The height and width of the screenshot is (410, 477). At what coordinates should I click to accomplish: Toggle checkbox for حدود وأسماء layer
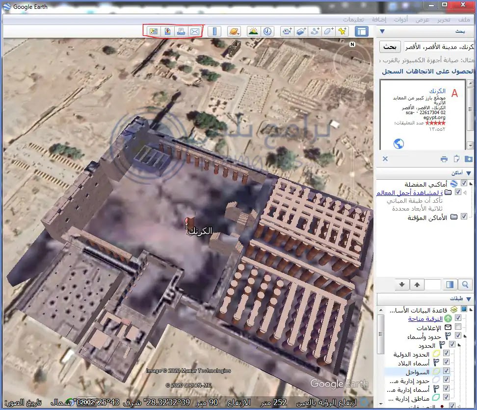click(458, 336)
